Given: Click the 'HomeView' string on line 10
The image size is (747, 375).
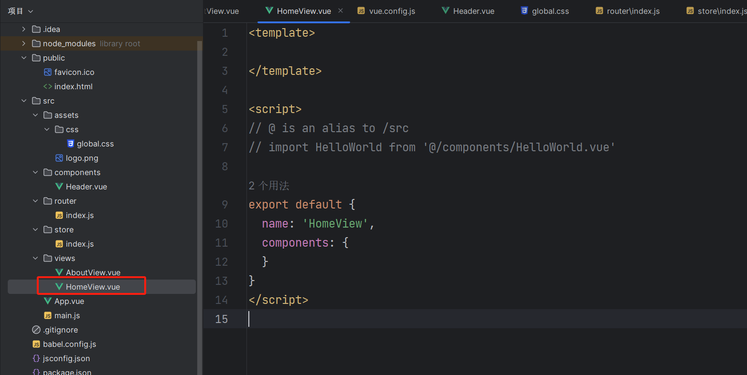Looking at the screenshot, I should coord(335,224).
